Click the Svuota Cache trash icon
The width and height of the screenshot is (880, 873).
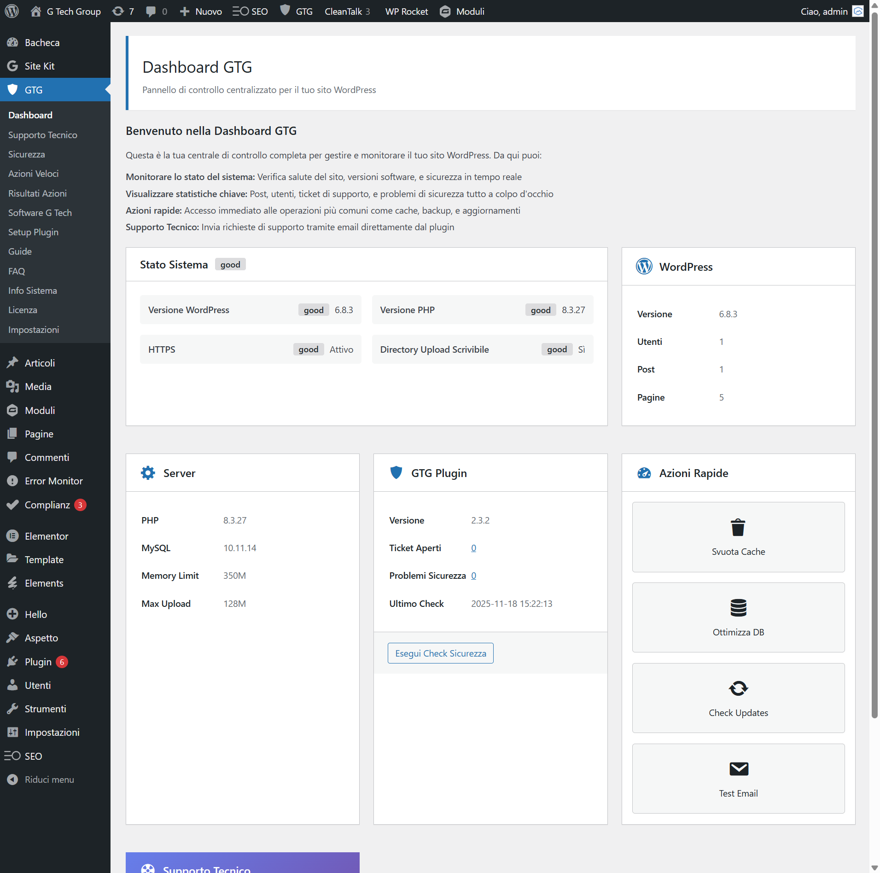point(738,527)
